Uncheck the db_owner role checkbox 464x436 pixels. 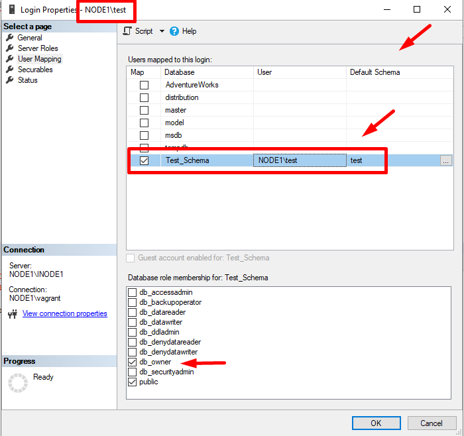point(133,362)
